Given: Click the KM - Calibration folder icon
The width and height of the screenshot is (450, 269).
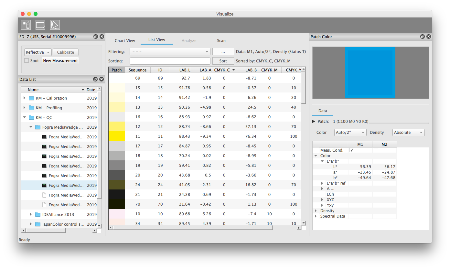Looking at the screenshot, I should pyautogui.click(x=31, y=98).
